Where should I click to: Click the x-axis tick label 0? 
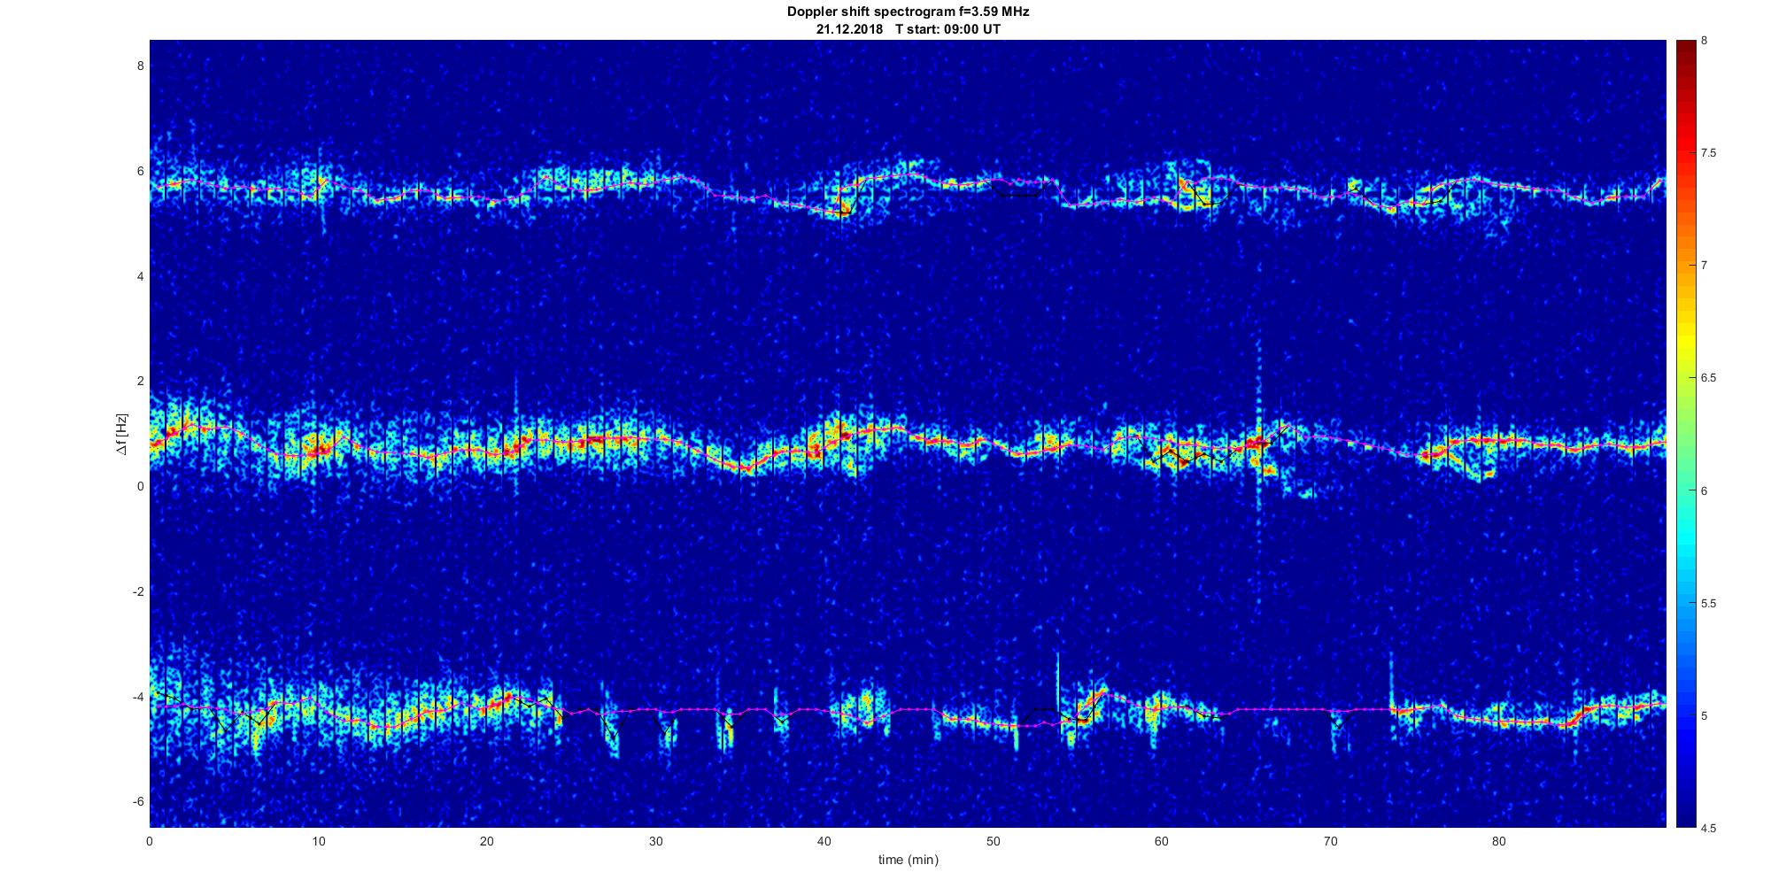[x=150, y=841]
